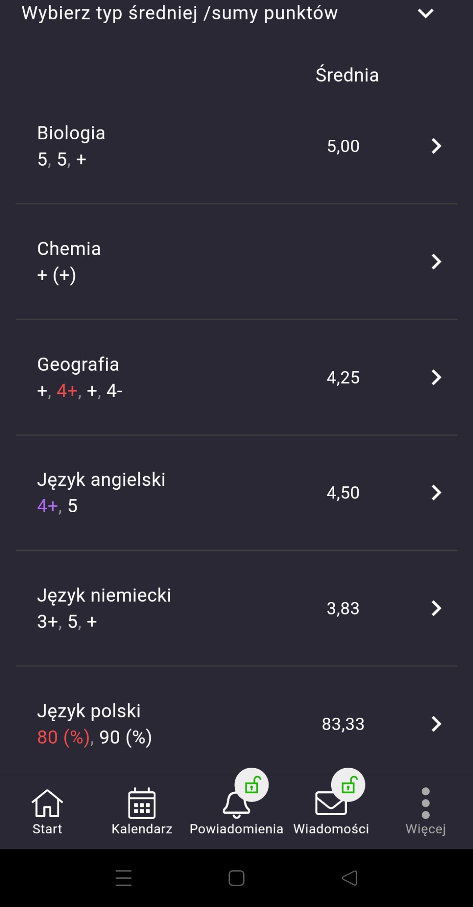This screenshot has height=907, width=473.
Task: Tap the green lock badge on Powiadomienia
Action: pyautogui.click(x=252, y=785)
